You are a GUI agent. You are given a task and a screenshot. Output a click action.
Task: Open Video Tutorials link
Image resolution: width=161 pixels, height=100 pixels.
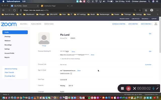click(9, 72)
